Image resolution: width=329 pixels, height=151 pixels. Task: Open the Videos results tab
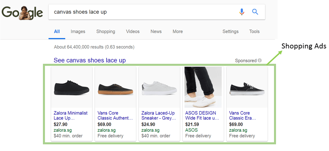tap(133, 31)
